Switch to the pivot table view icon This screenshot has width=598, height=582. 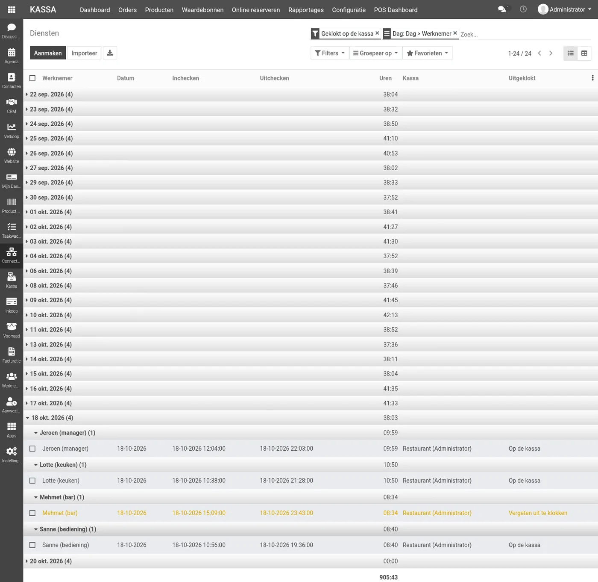[584, 53]
